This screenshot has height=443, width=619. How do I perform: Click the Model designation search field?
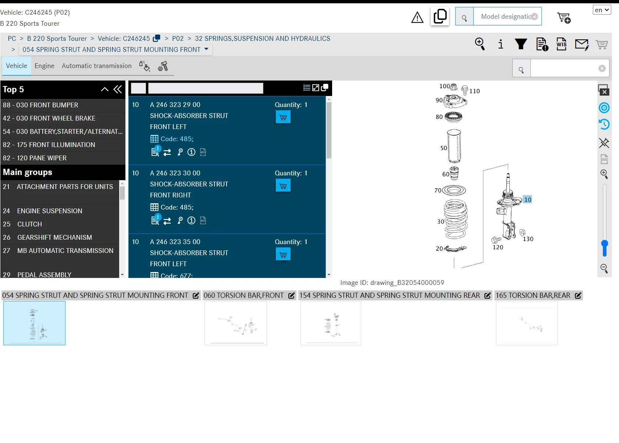(507, 17)
